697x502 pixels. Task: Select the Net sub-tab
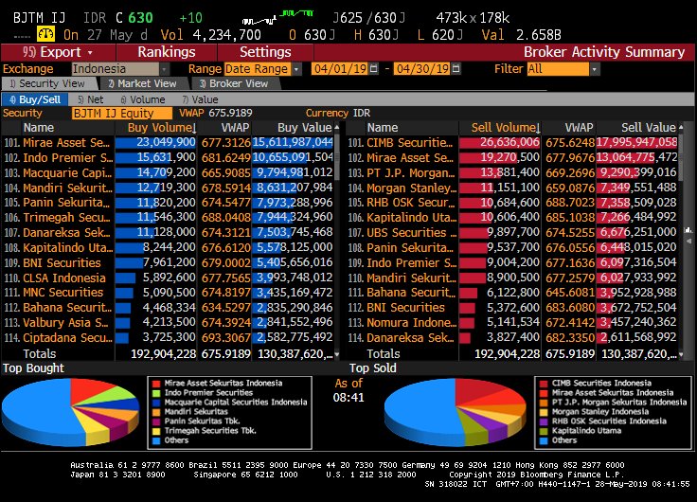pyautogui.click(x=91, y=99)
